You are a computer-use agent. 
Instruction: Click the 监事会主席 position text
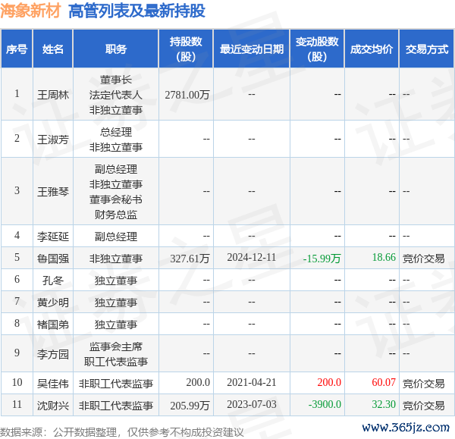(116, 346)
